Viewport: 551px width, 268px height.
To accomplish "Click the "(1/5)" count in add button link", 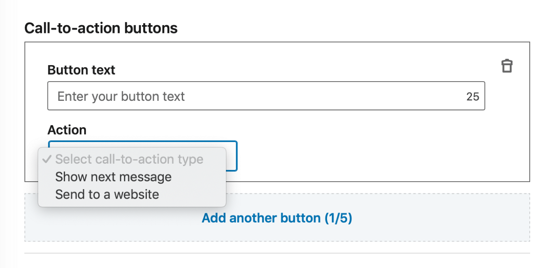I will pyautogui.click(x=338, y=218).
